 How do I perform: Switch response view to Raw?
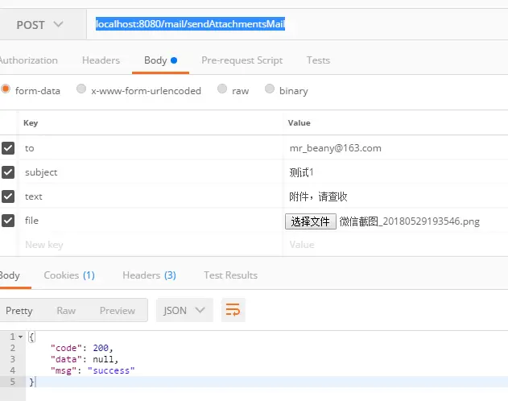click(66, 311)
